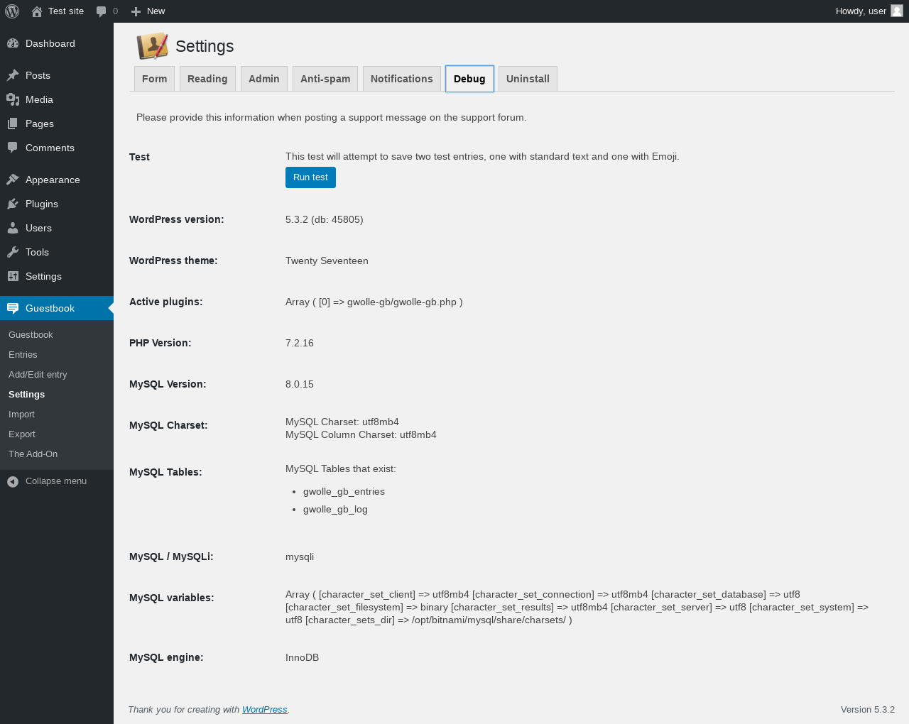
Task: Click Collapse menu text
Action: point(56,481)
